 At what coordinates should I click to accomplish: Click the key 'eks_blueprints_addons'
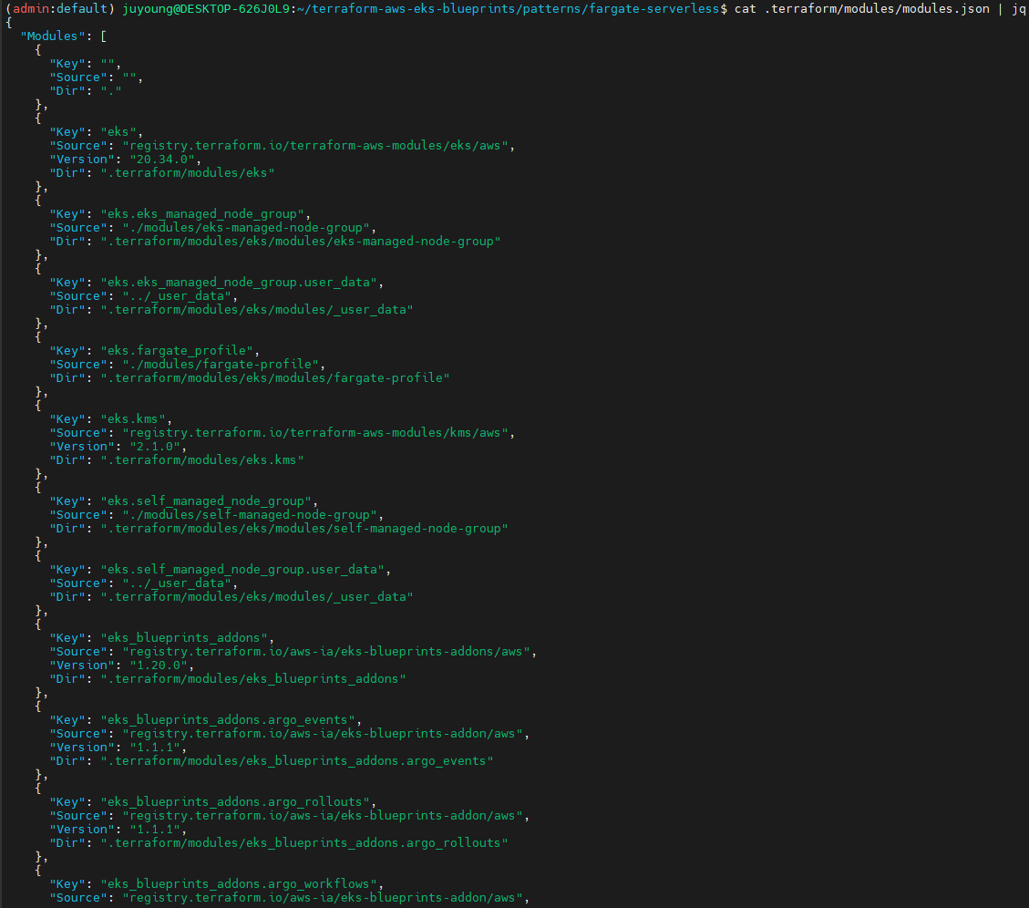184,638
